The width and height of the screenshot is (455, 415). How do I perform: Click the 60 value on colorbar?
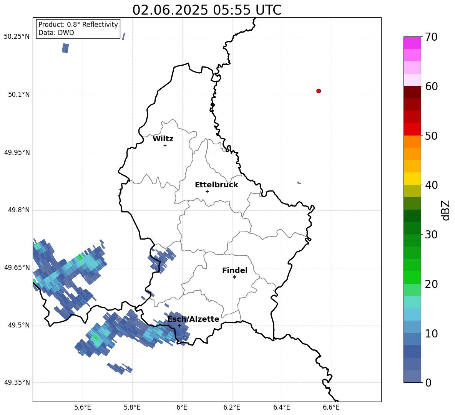(431, 86)
